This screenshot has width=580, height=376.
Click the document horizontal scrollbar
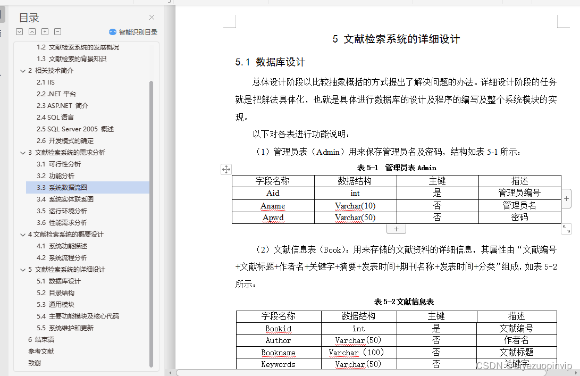(x=360, y=372)
